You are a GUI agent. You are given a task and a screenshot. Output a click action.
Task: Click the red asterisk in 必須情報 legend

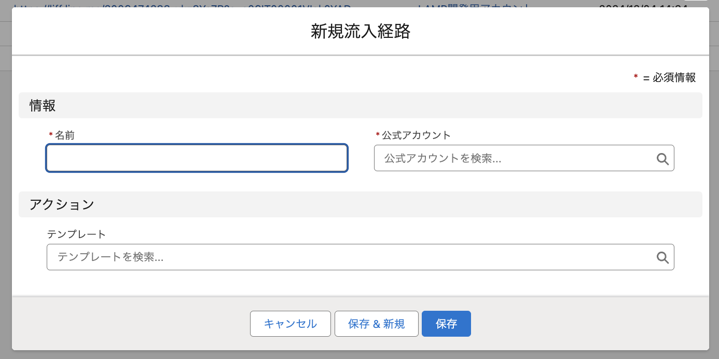(x=635, y=77)
